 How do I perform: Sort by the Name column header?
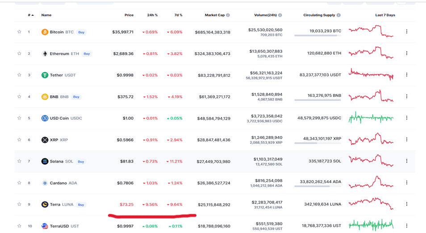(46, 15)
